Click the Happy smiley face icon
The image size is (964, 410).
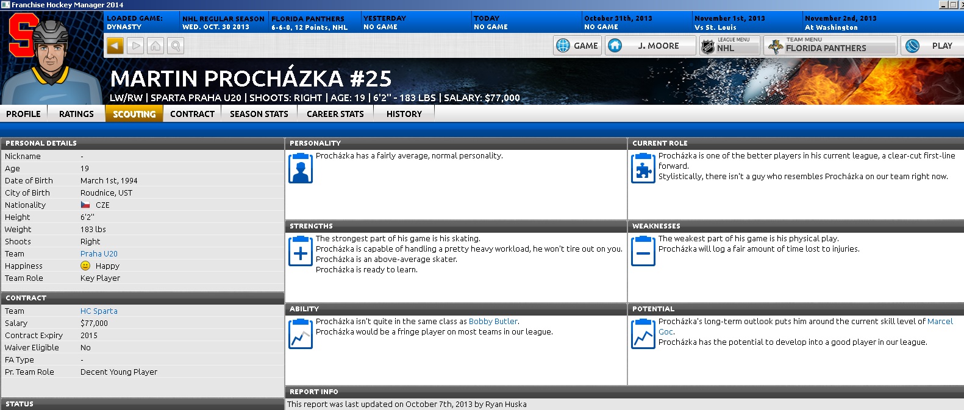85,266
